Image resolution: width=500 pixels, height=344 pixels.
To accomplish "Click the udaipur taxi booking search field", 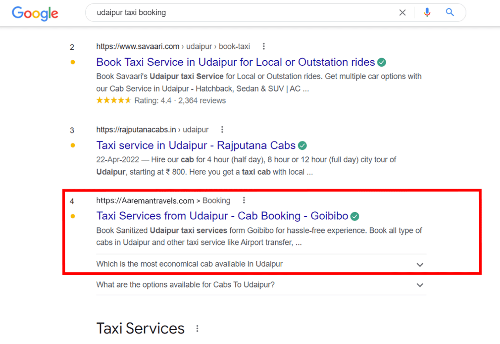I will [237, 13].
